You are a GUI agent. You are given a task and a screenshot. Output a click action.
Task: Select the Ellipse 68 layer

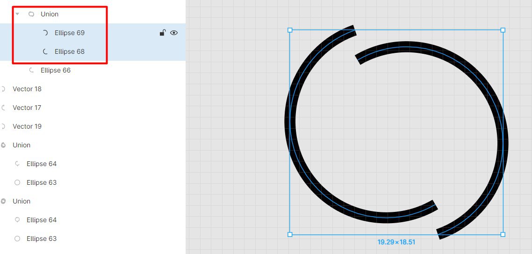point(70,51)
